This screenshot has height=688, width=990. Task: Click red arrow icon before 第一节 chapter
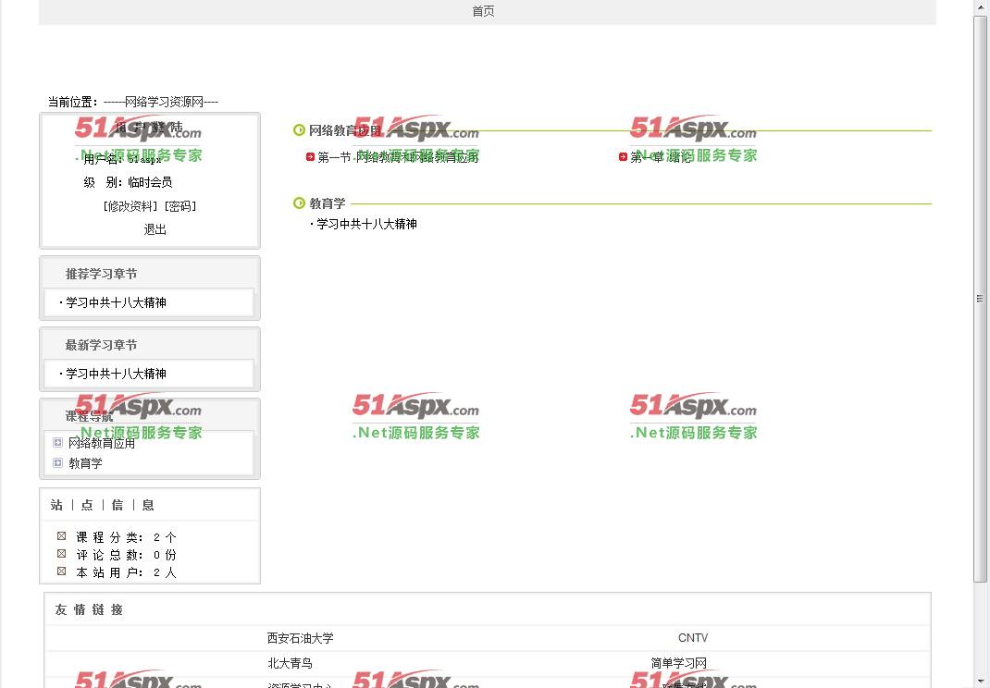pos(310,156)
